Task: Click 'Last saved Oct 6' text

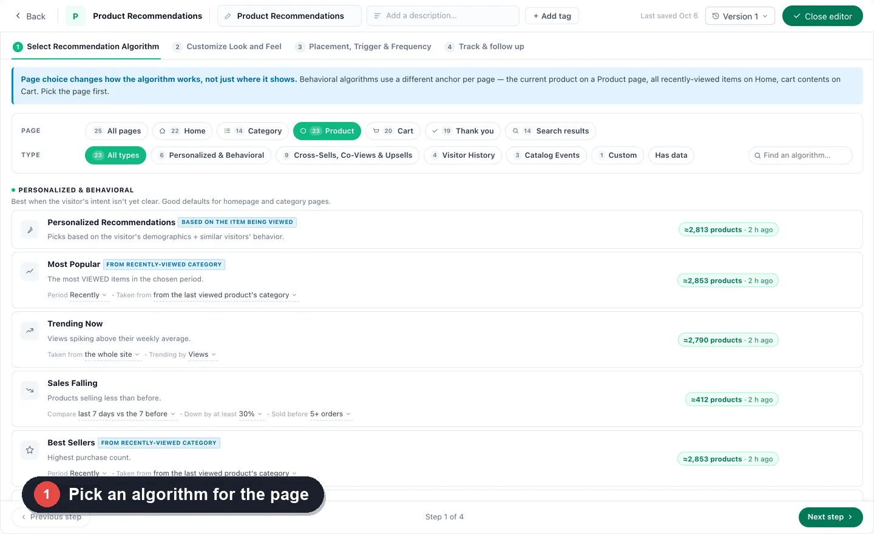Action: click(x=669, y=16)
